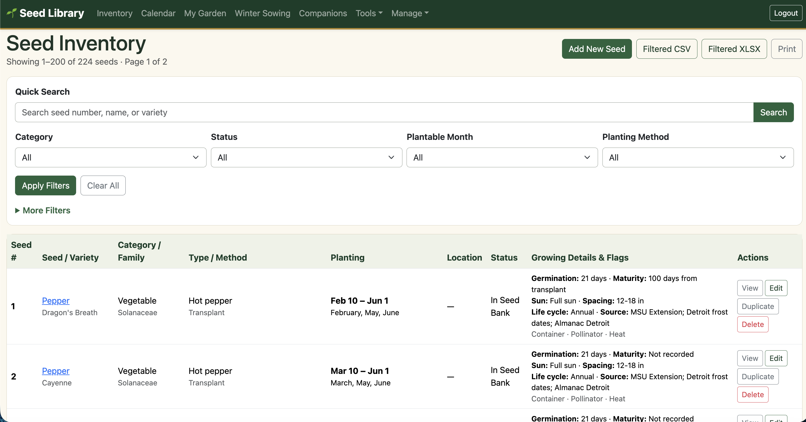Click the 'Dragon's Breath' variety text
Image resolution: width=806 pixels, height=422 pixels.
coord(69,313)
